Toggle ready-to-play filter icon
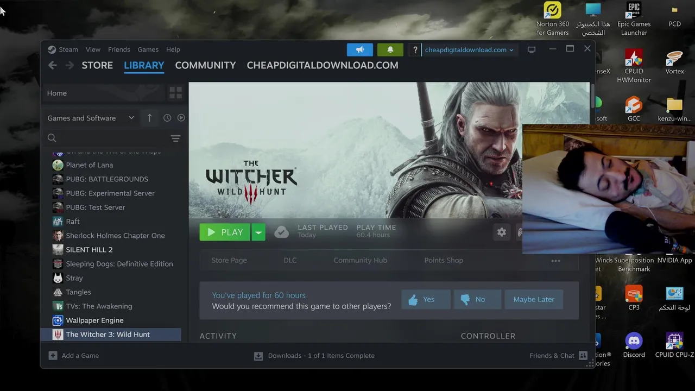The height and width of the screenshot is (391, 695). pyautogui.click(x=181, y=118)
